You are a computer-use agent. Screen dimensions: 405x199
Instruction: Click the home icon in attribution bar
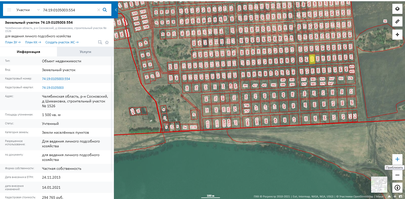pyautogui.click(x=389, y=196)
